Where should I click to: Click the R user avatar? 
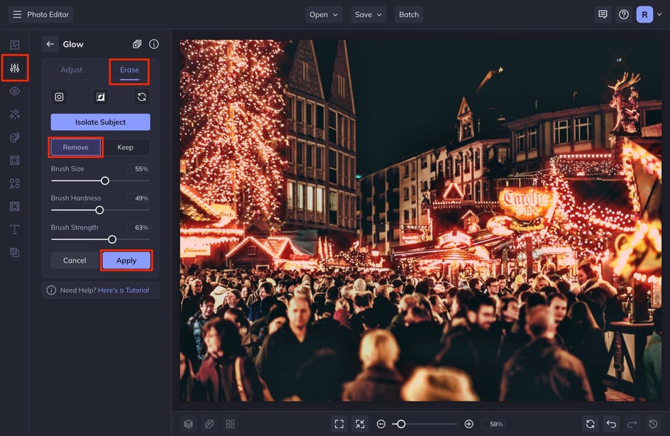pos(644,14)
